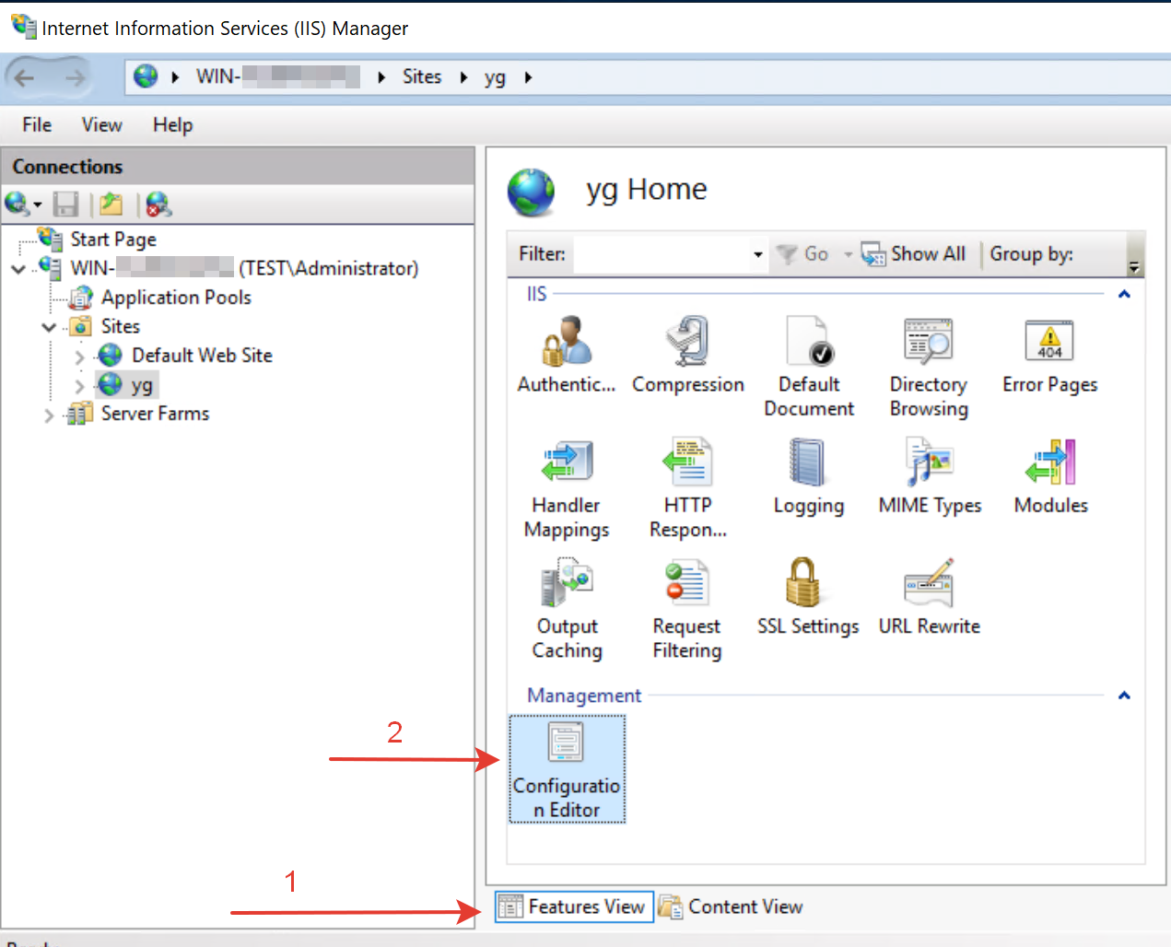Open the Create New Connection dropdown arrow
This screenshot has height=947, width=1171.
pyautogui.click(x=38, y=204)
